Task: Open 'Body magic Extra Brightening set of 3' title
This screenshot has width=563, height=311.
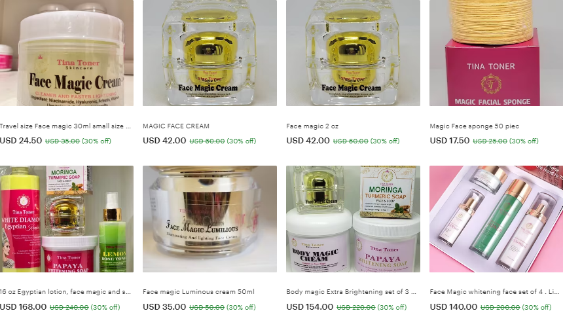Action: pyautogui.click(x=351, y=291)
